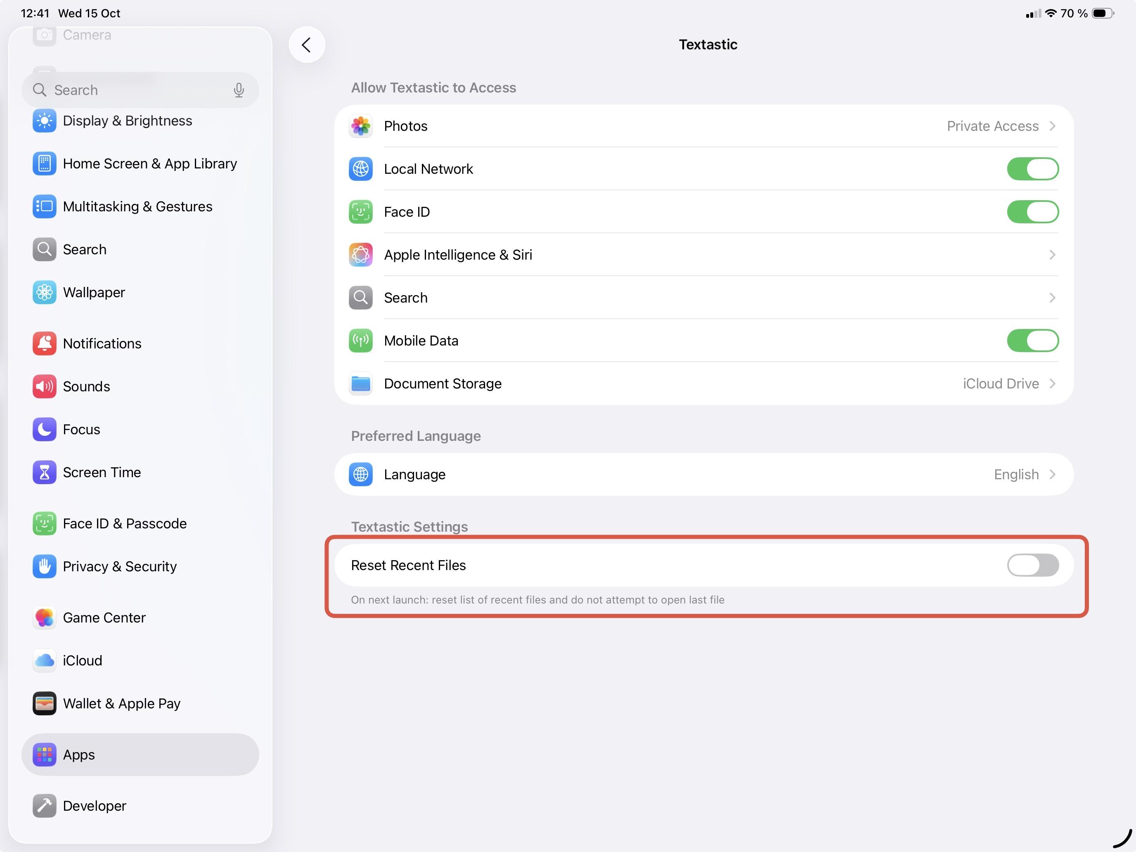Tap the Game Center bubbles icon

click(x=44, y=617)
